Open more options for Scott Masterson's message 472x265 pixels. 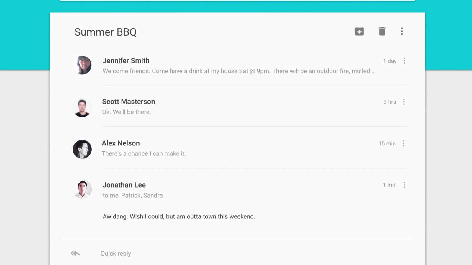[404, 102]
